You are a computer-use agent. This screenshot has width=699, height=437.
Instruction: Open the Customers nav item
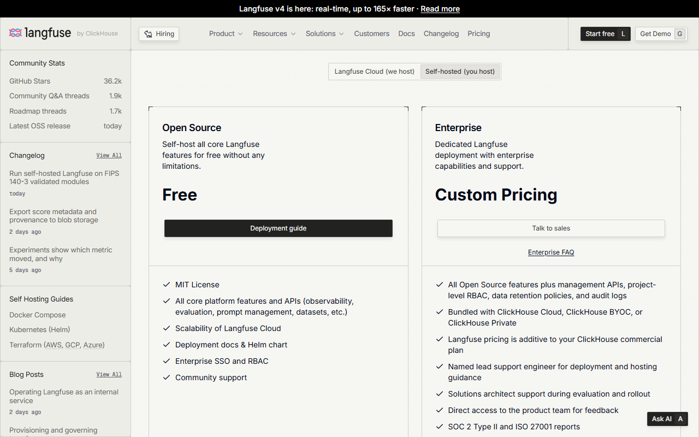(372, 34)
